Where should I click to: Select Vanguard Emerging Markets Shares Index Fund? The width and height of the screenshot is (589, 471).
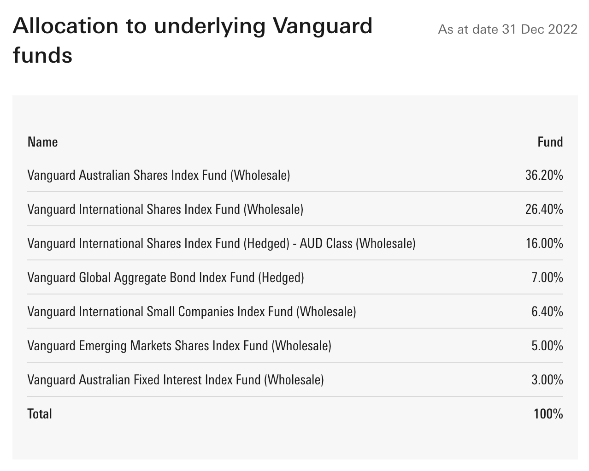point(179,346)
